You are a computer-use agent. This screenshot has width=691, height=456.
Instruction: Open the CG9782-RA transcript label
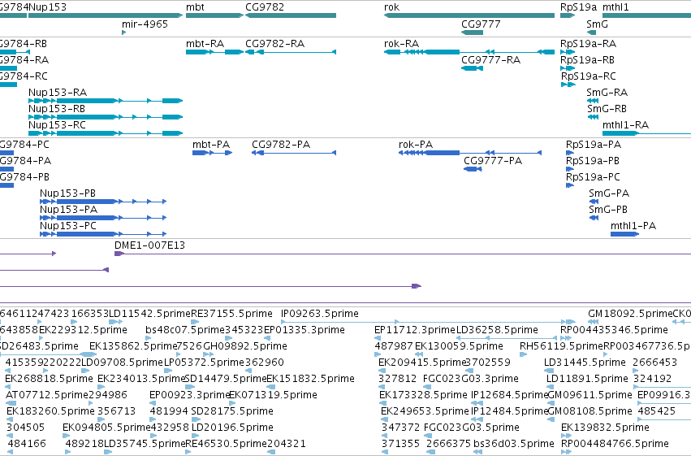pos(275,44)
